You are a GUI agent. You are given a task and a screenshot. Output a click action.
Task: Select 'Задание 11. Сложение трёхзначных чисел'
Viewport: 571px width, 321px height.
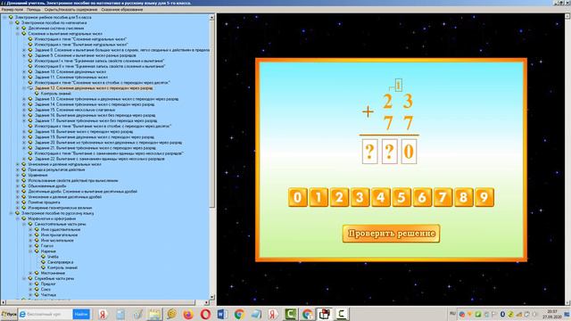tap(71, 78)
